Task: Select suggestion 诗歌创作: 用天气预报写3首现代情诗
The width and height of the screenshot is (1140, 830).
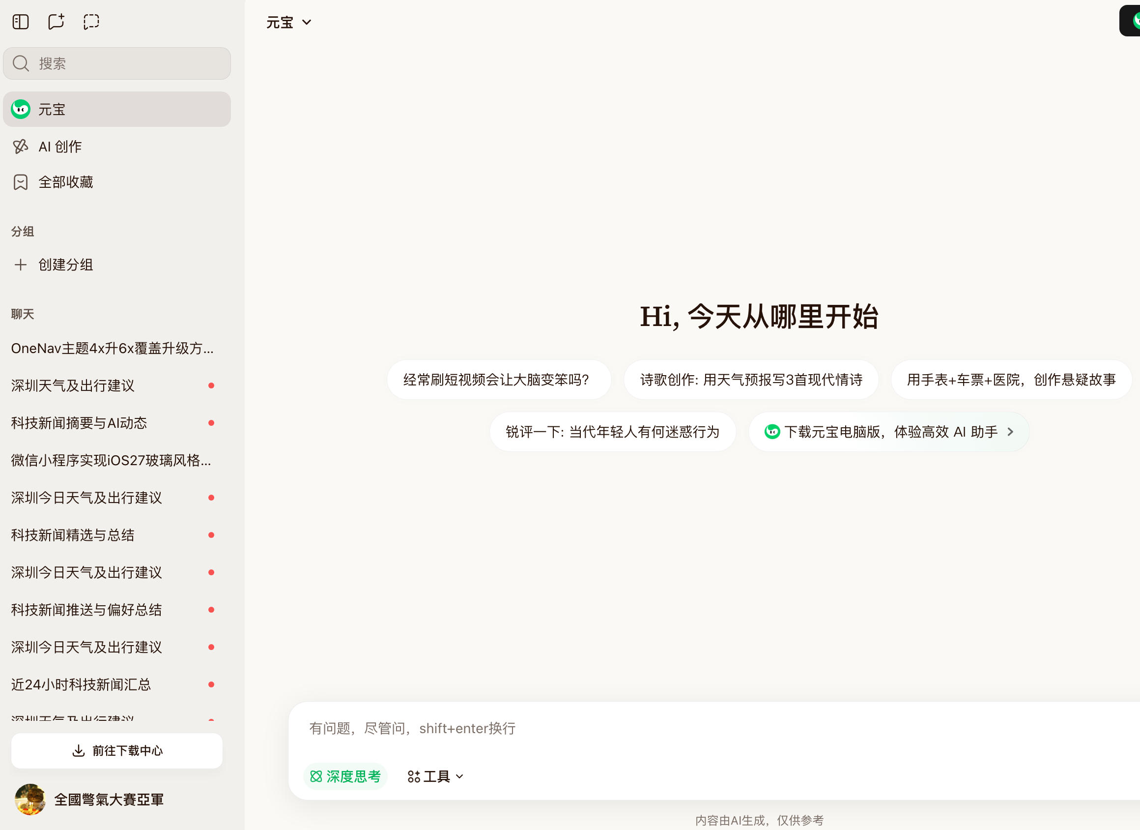Action: pos(751,380)
